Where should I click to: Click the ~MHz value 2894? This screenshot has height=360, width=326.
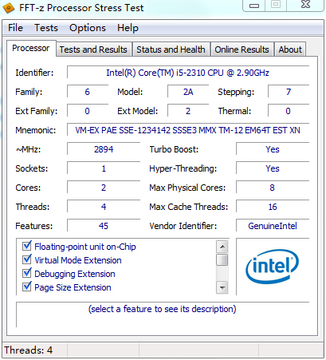coord(104,149)
